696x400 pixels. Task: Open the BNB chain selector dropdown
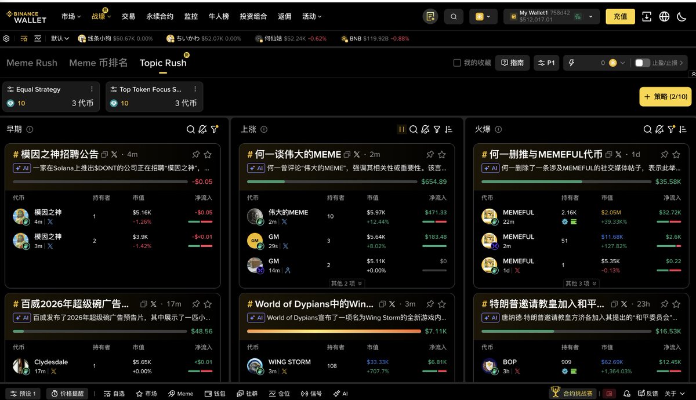point(483,17)
